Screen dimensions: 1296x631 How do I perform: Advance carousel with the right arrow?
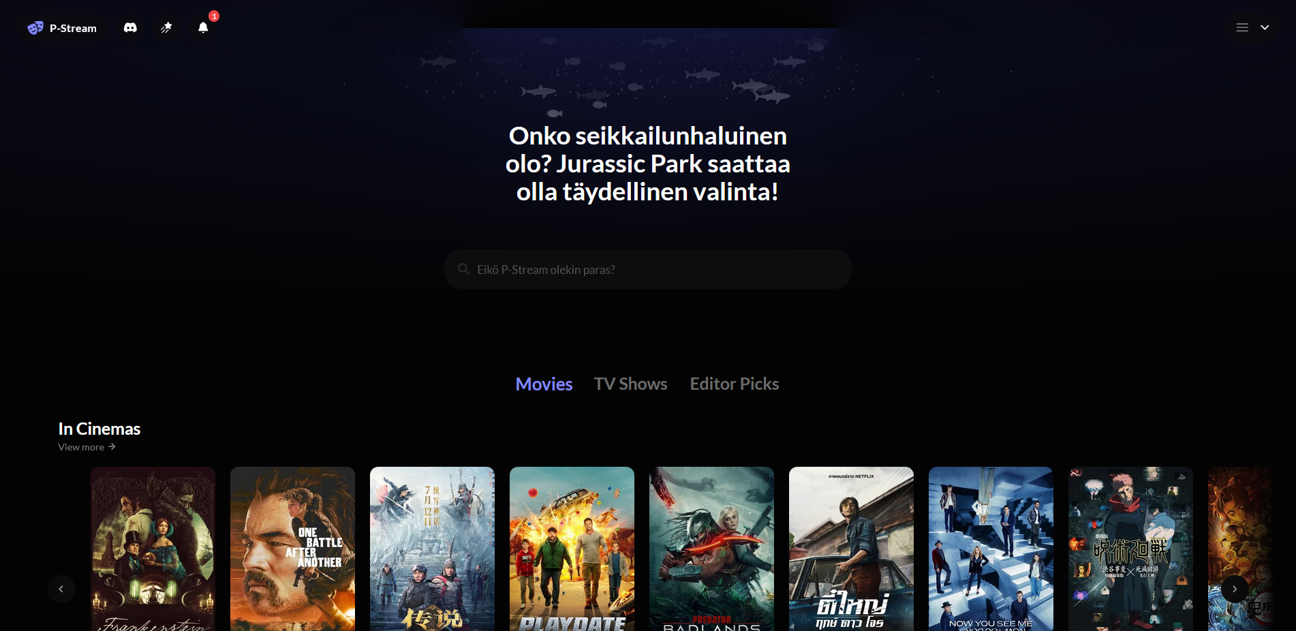(1235, 589)
